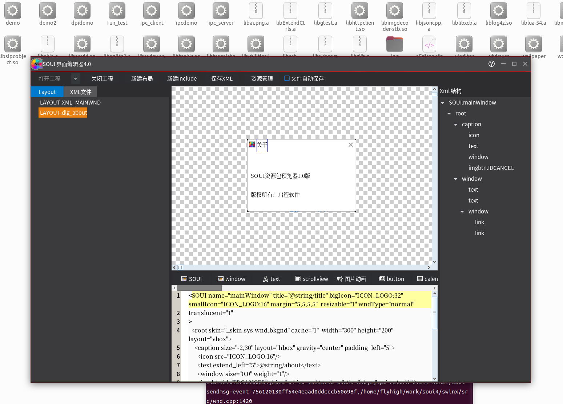Click the SOUI editor logo in the title bar

(37, 64)
